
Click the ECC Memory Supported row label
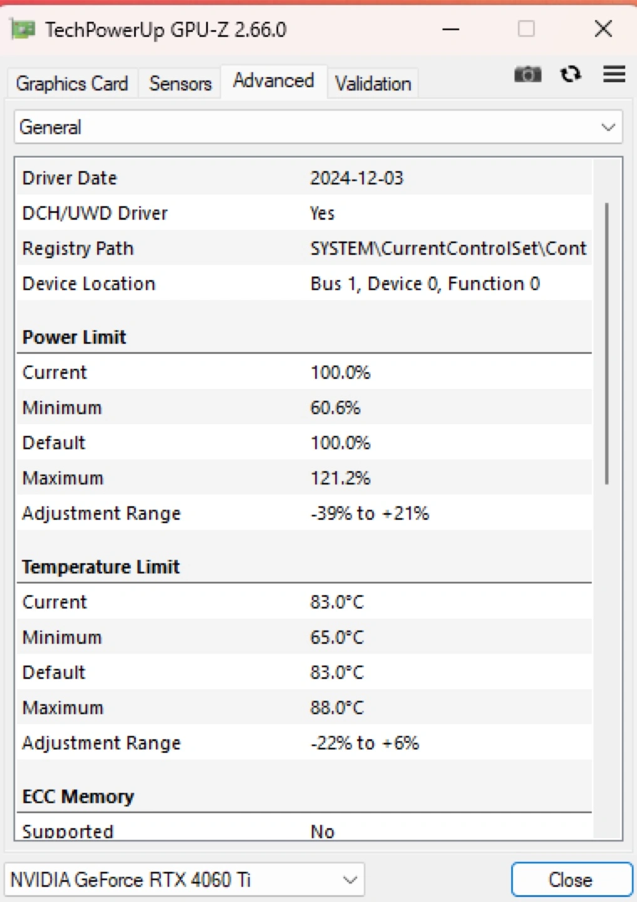tap(68, 831)
